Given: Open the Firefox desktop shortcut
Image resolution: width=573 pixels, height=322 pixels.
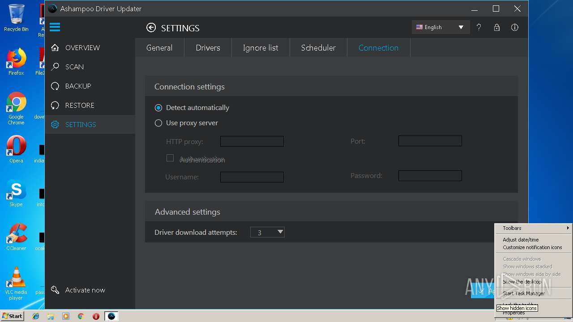Looking at the screenshot, I should [16, 62].
